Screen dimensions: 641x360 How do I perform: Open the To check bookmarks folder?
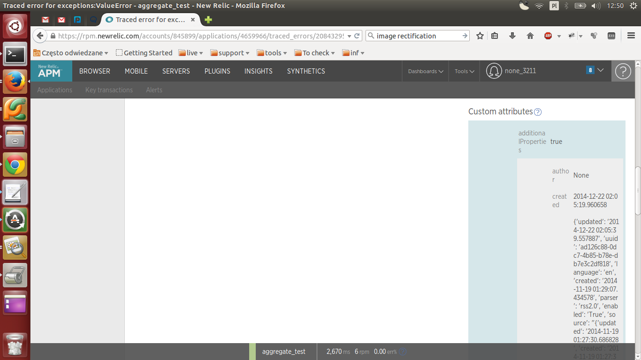pyautogui.click(x=314, y=53)
